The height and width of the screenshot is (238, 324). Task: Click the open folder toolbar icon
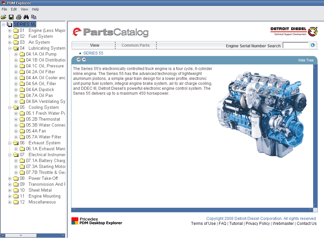pyautogui.click(x=4, y=17)
